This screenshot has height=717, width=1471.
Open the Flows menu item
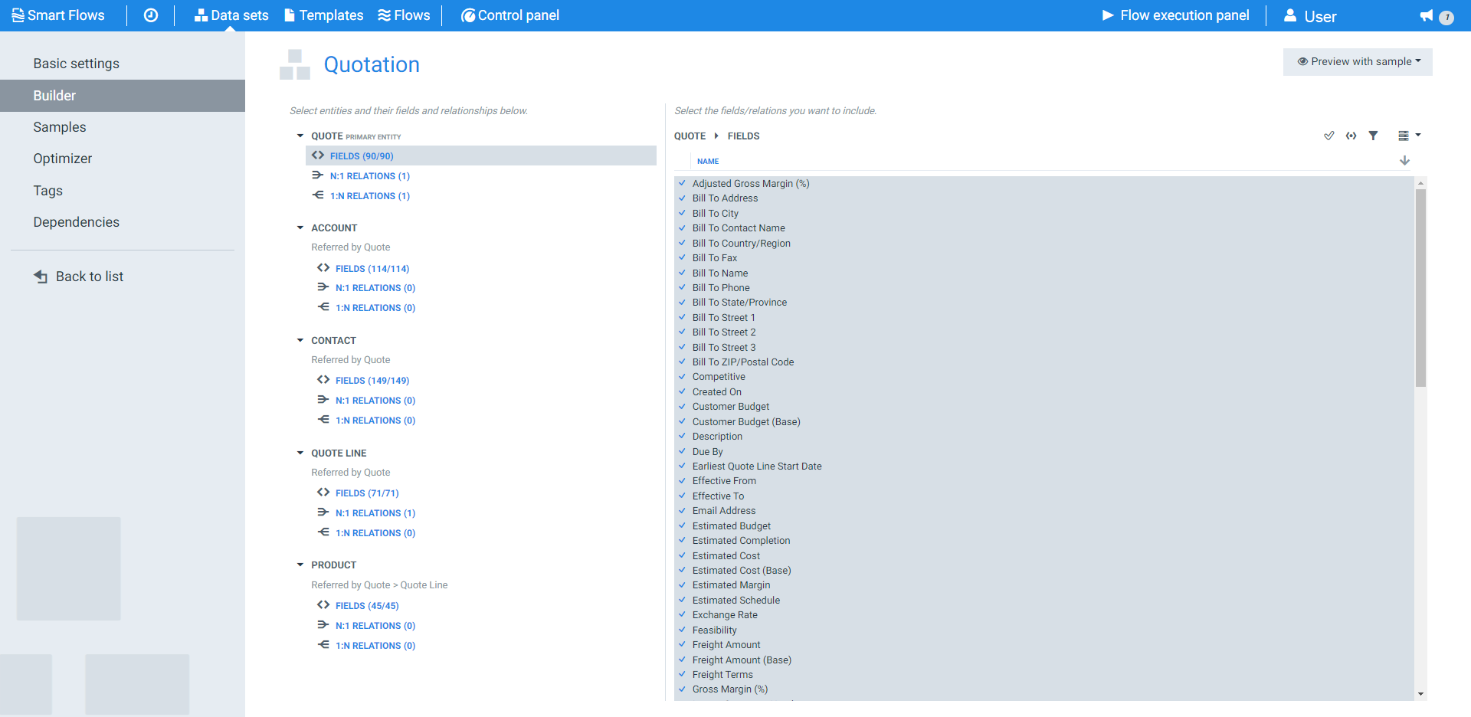[404, 15]
